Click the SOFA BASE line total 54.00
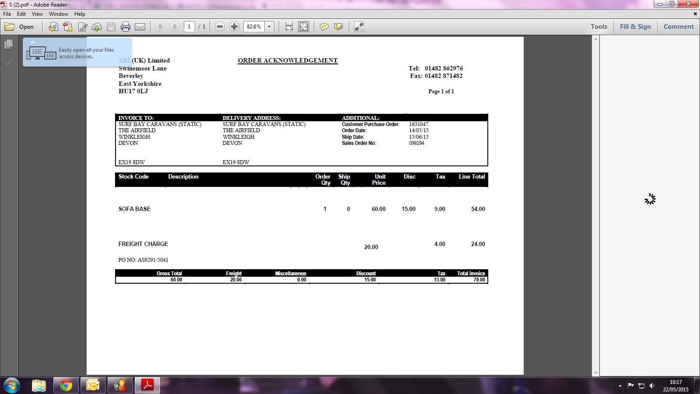Image resolution: width=700 pixels, height=394 pixels. [478, 209]
